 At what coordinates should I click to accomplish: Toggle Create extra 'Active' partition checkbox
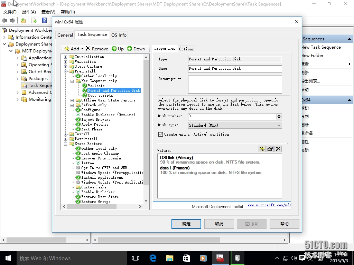click(160, 135)
